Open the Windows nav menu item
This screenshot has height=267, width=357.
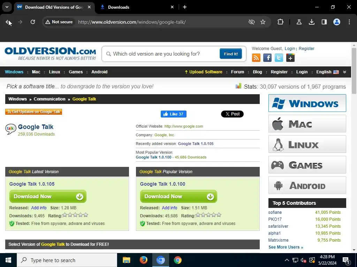coord(14,72)
